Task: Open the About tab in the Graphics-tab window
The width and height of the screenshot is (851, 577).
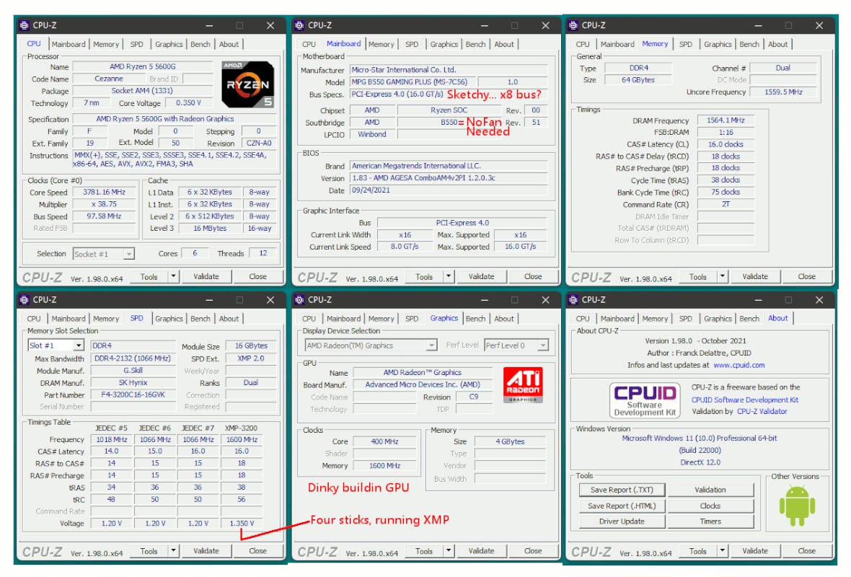Action: click(x=503, y=319)
